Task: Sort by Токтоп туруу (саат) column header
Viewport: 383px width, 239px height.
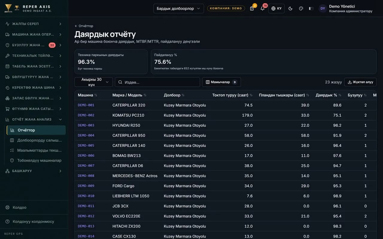Action: pyautogui.click(x=232, y=95)
